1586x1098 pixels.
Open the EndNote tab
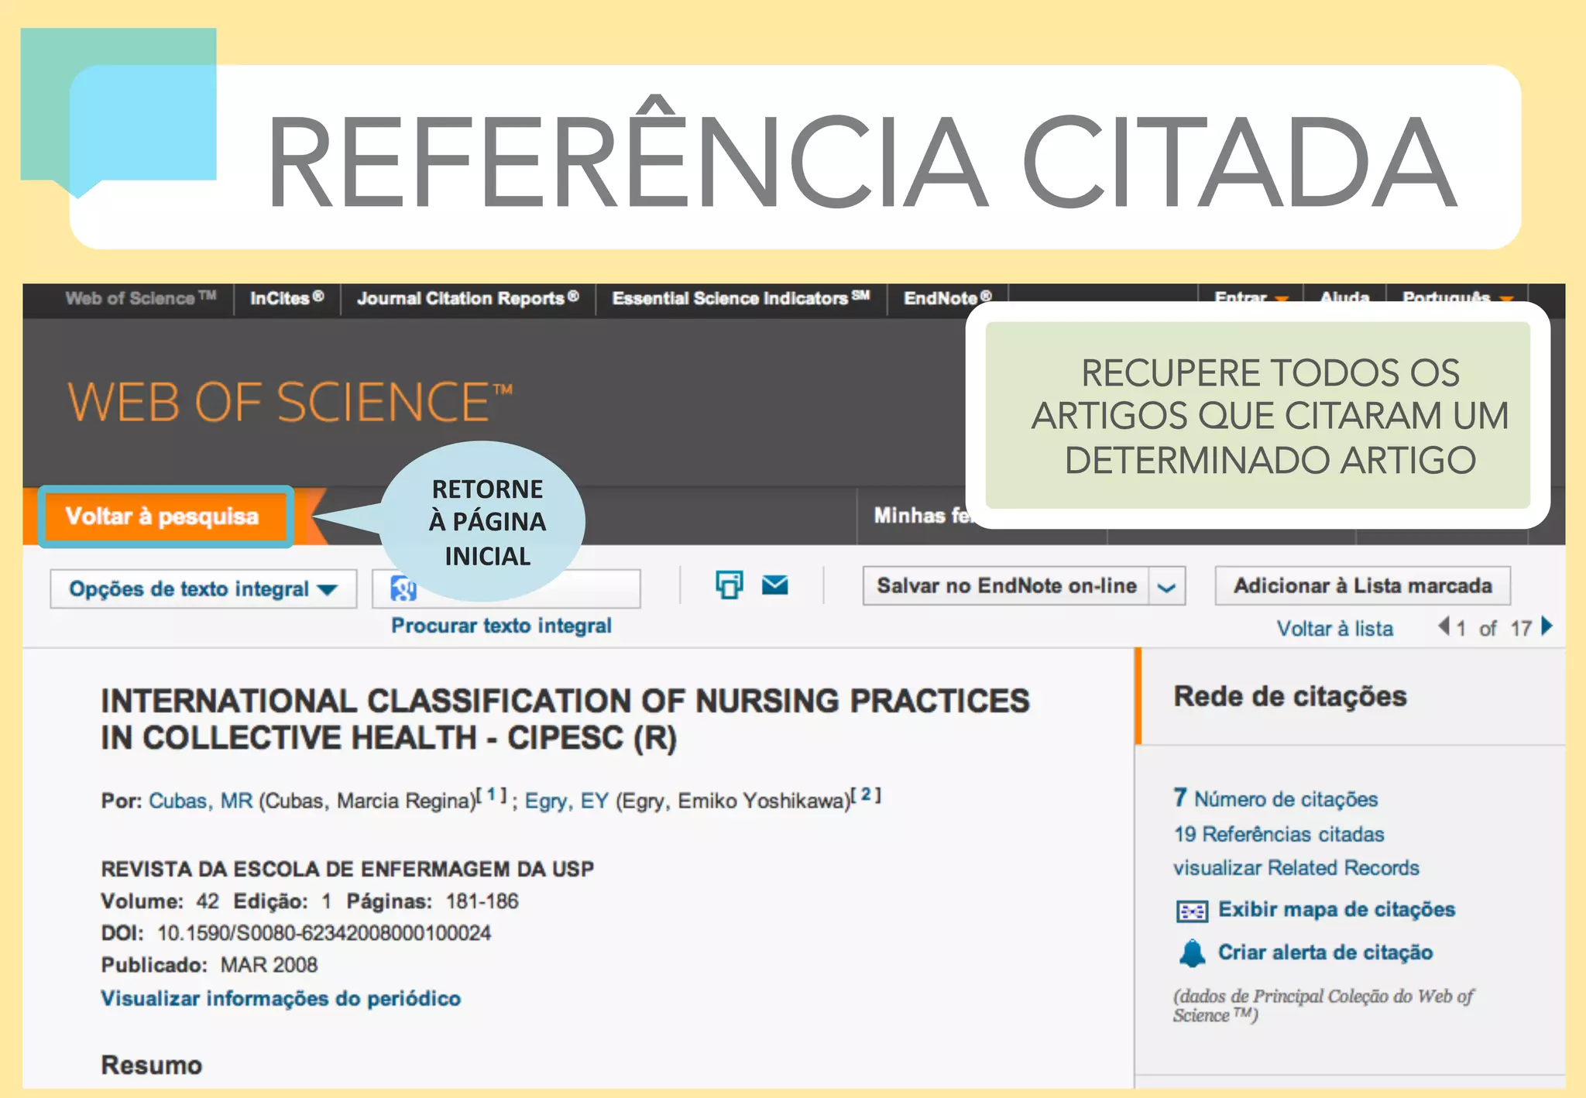947,298
